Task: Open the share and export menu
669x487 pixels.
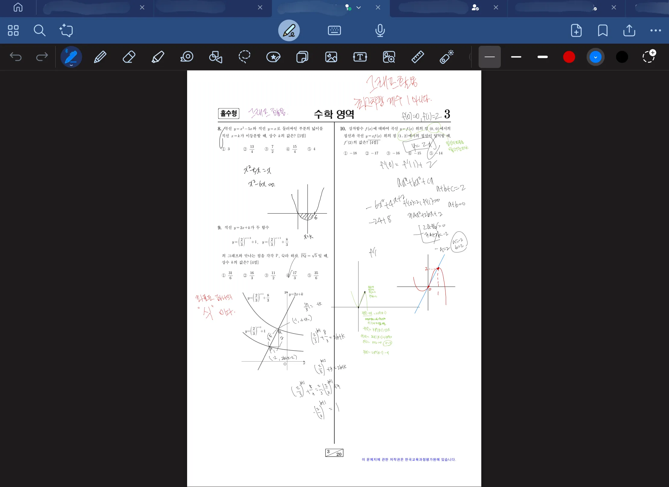Action: click(x=629, y=30)
